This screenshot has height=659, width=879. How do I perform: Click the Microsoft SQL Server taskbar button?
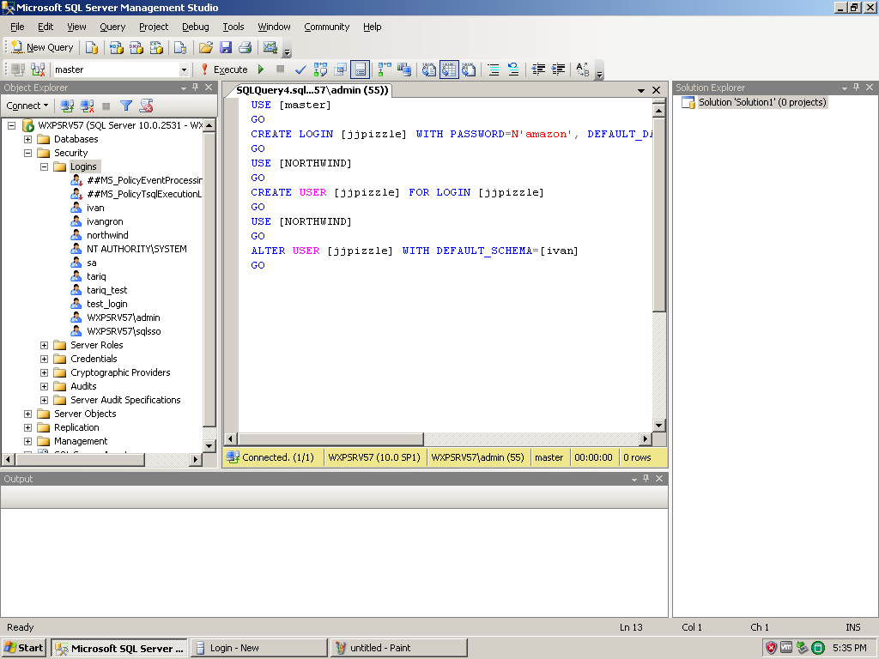[118, 648]
